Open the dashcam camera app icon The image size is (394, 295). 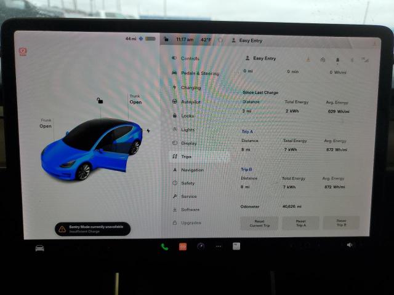click(x=201, y=246)
